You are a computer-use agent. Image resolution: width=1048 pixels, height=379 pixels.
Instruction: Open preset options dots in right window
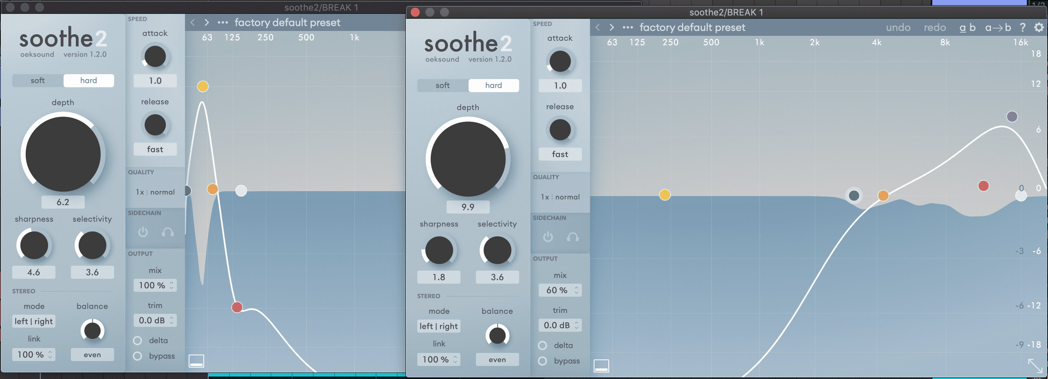point(628,27)
